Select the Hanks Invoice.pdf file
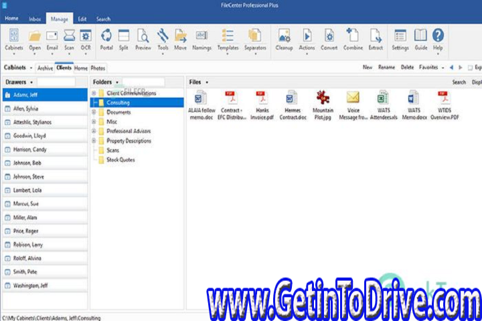 pyautogui.click(x=262, y=106)
